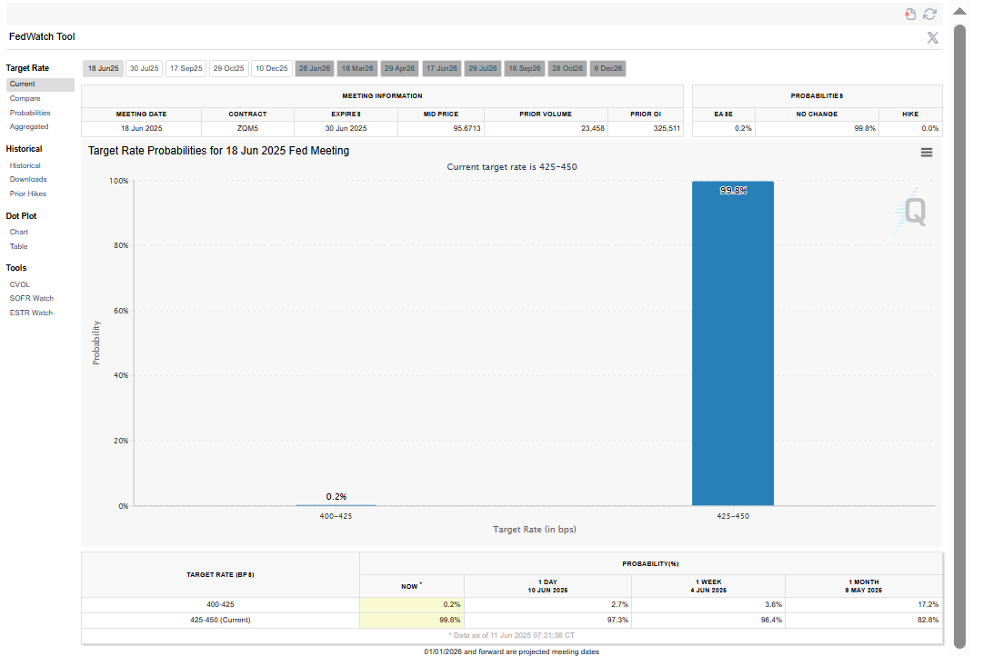
Task: Click the QuikStrike Q logo watermark
Action: [911, 213]
